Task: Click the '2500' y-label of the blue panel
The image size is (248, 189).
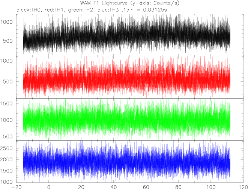Action: [6, 148]
